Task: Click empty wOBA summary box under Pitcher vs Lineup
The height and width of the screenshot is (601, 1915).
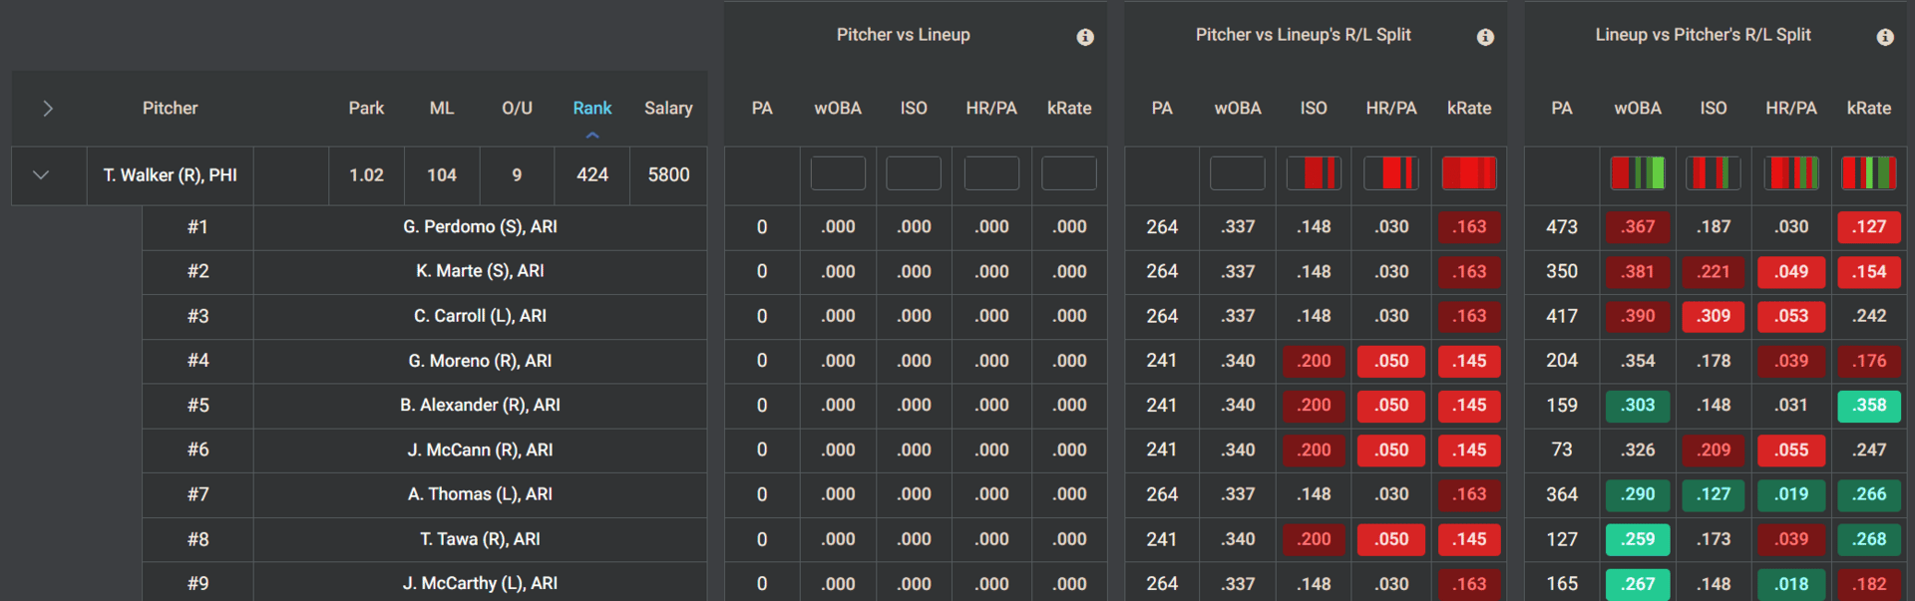Action: (838, 173)
